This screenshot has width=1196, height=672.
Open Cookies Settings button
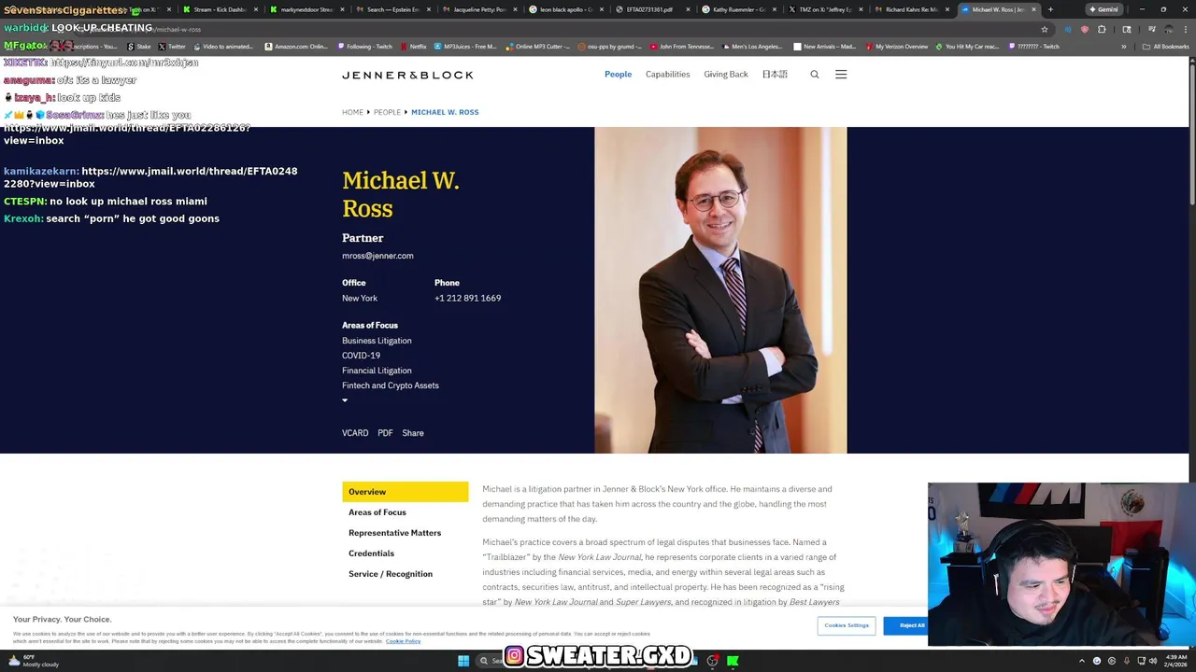[847, 625]
